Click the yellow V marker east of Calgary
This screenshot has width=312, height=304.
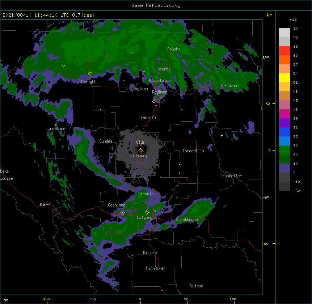tap(155, 211)
